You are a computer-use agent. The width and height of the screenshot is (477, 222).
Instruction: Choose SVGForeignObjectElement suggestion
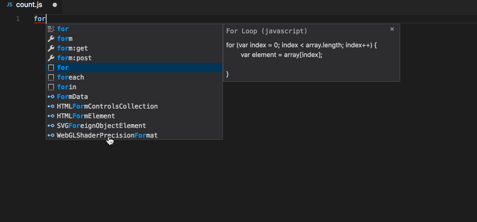pyautogui.click(x=134, y=126)
